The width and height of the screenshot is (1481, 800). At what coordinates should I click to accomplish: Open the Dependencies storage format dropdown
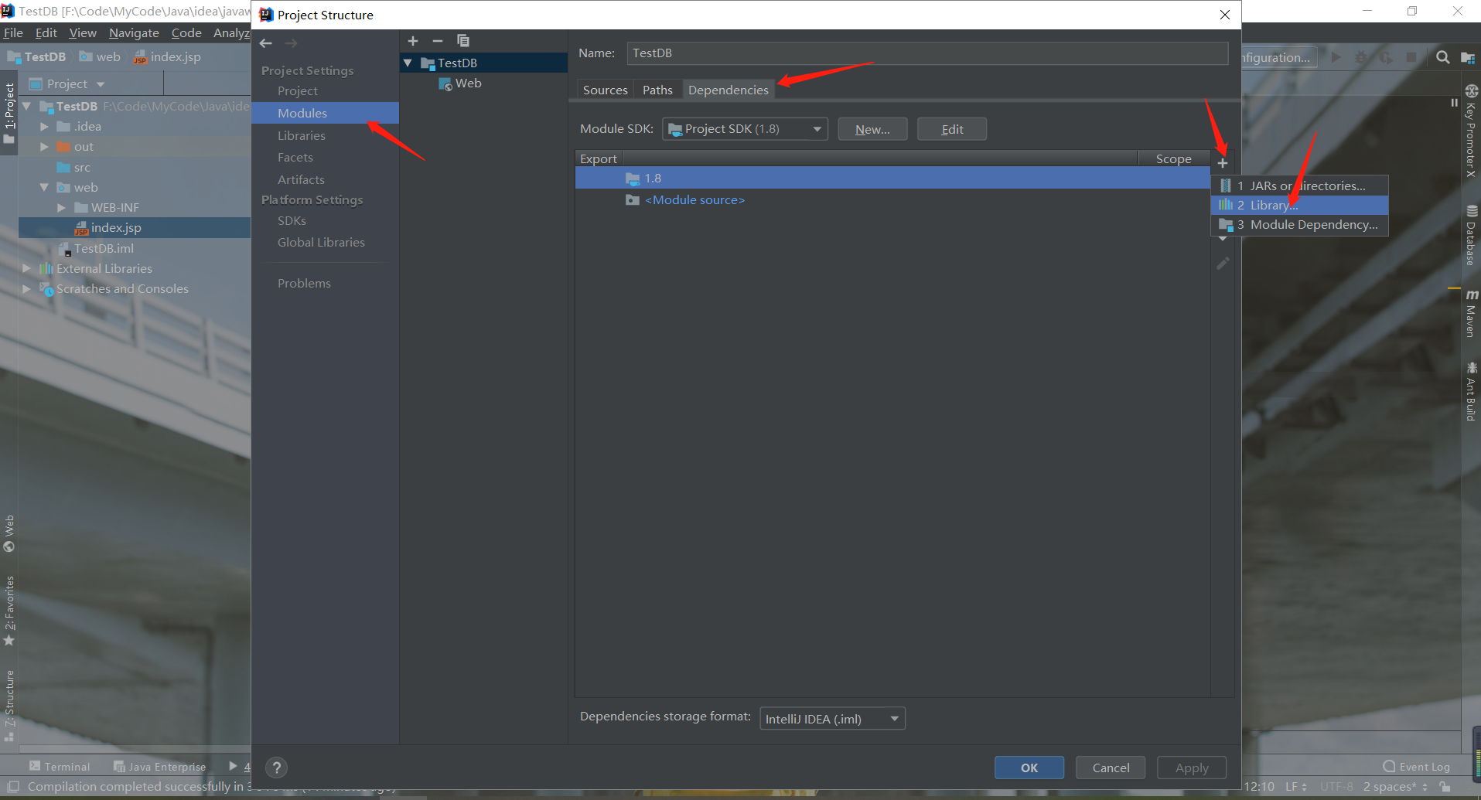click(832, 719)
